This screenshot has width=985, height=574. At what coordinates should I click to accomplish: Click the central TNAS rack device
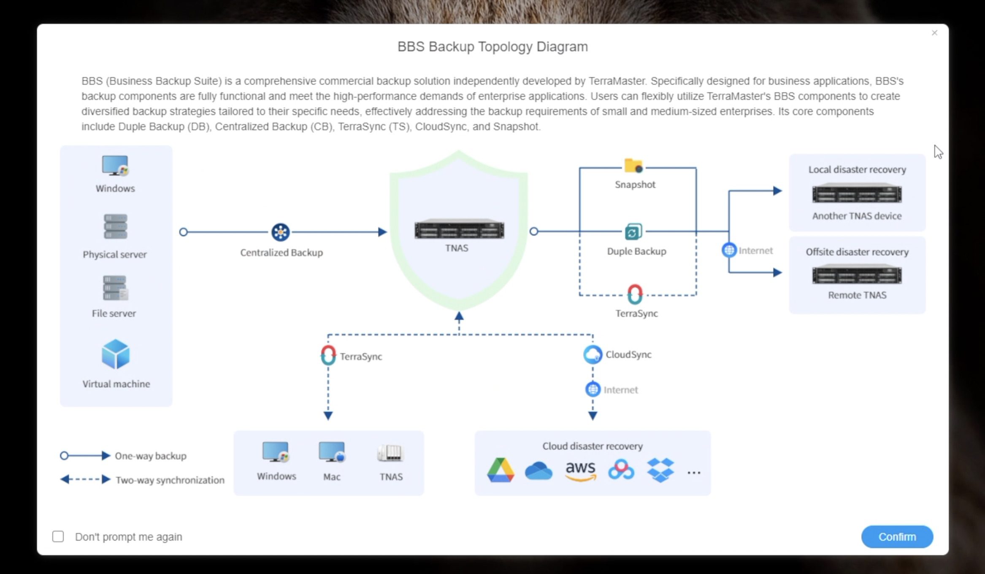pyautogui.click(x=459, y=230)
